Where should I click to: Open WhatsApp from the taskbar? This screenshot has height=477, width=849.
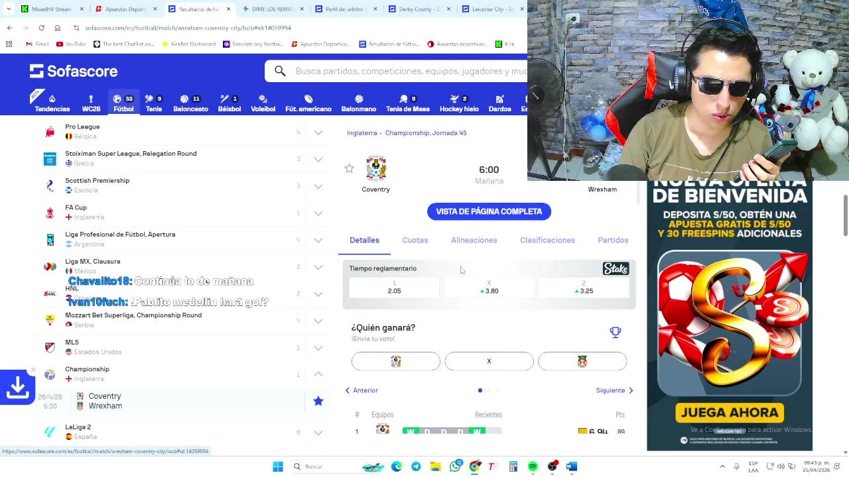click(x=455, y=466)
